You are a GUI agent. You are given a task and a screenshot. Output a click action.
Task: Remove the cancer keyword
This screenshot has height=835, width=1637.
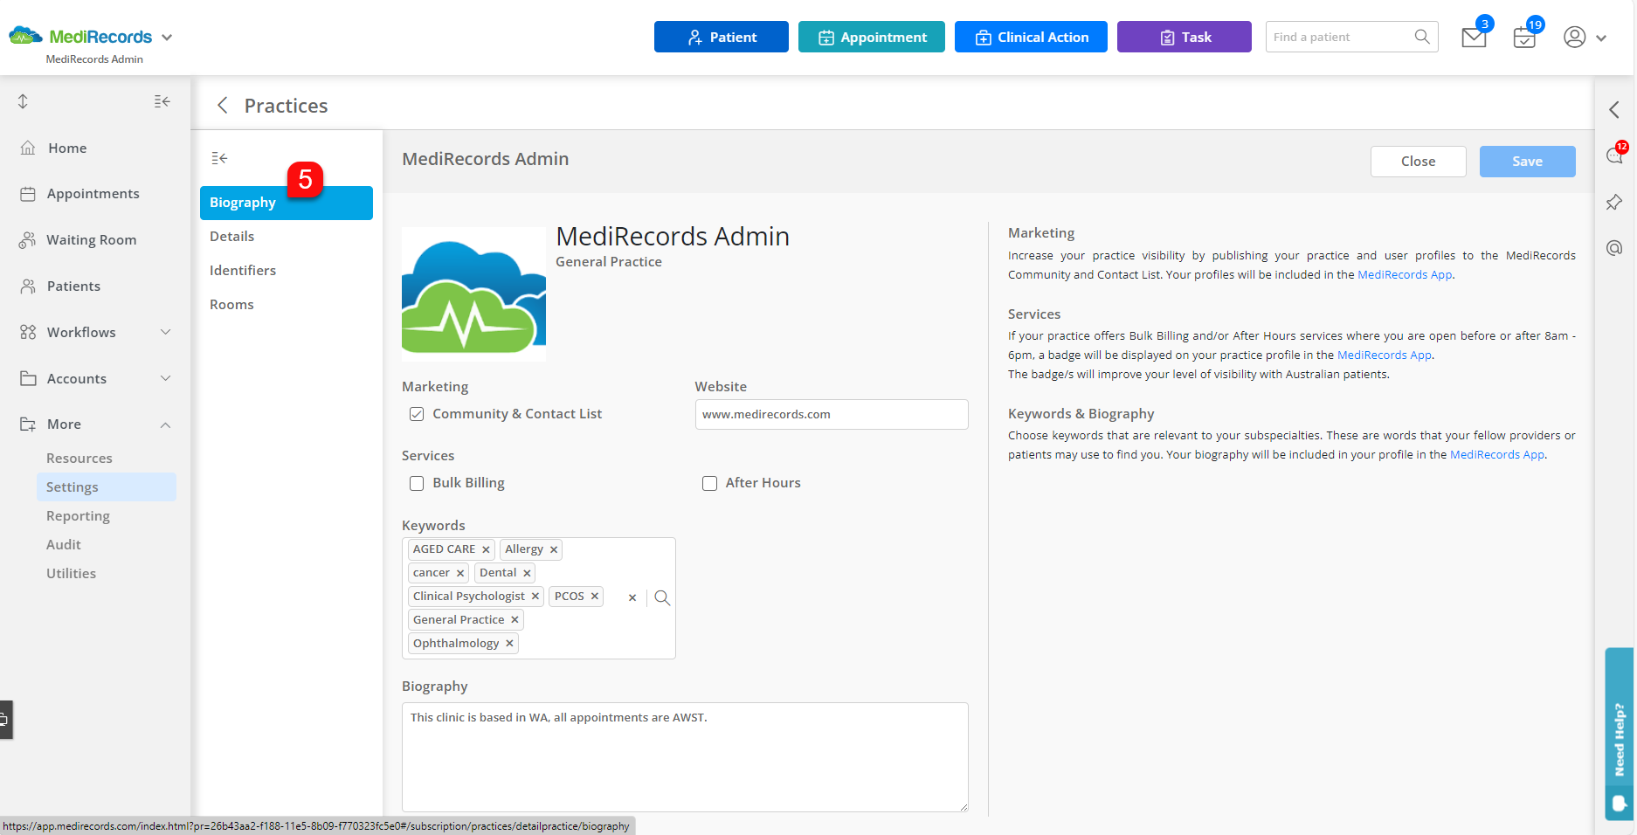(x=460, y=573)
